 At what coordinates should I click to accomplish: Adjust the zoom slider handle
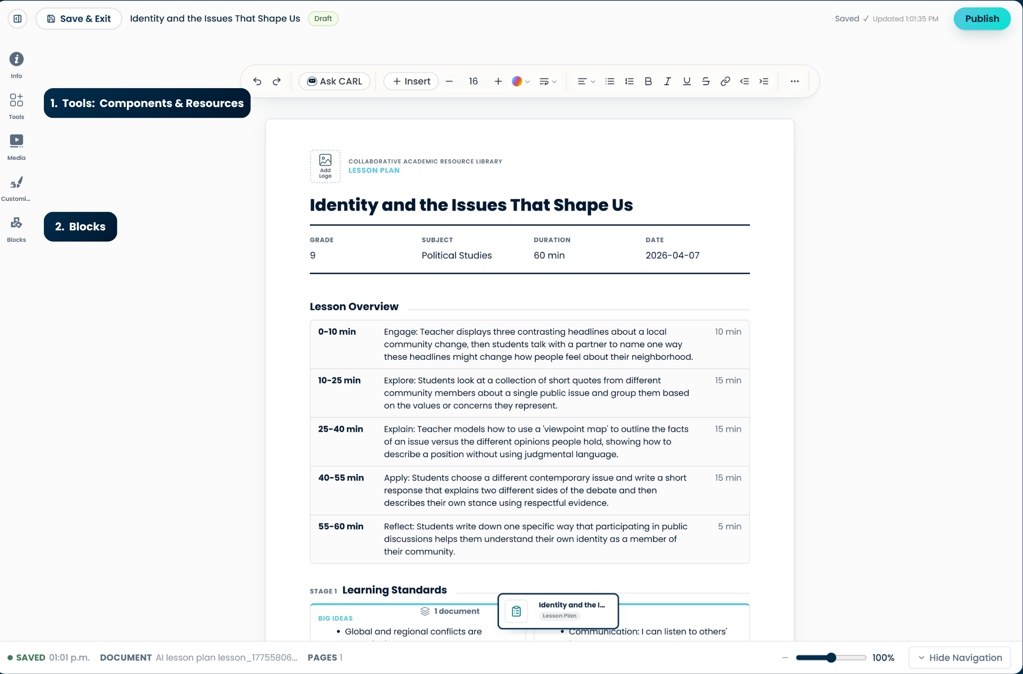coord(831,658)
